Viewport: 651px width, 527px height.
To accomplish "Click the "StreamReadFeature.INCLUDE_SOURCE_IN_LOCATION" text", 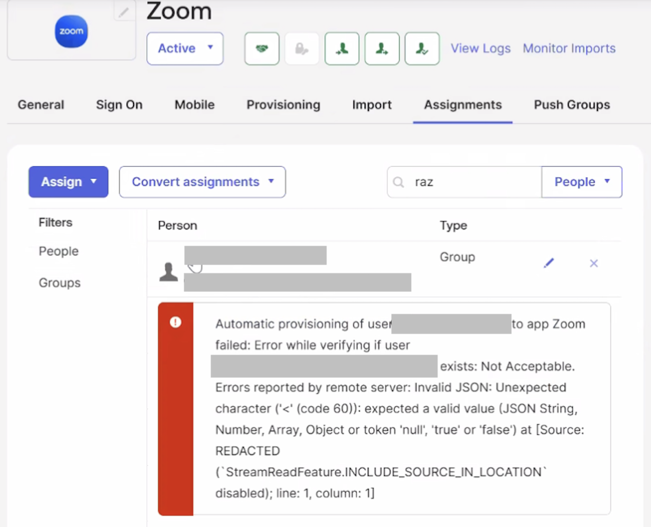I will point(384,472).
